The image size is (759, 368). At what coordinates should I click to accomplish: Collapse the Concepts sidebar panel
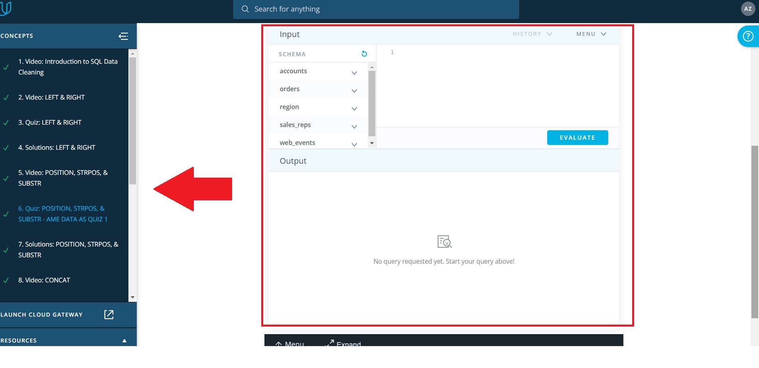tap(124, 36)
